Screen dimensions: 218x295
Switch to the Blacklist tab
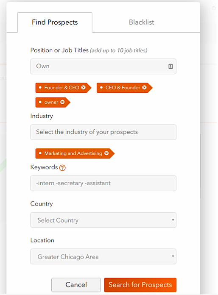[142, 22]
